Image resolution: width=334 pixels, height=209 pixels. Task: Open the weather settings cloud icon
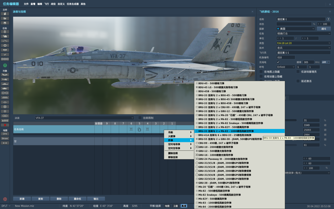pos(5,36)
